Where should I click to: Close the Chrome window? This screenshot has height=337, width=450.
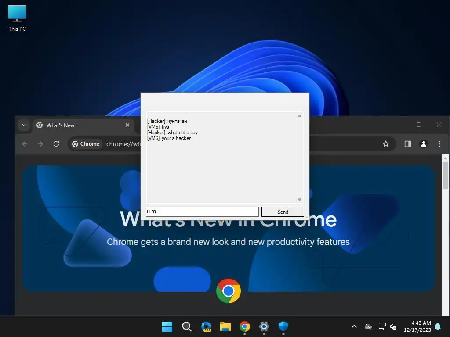click(439, 125)
